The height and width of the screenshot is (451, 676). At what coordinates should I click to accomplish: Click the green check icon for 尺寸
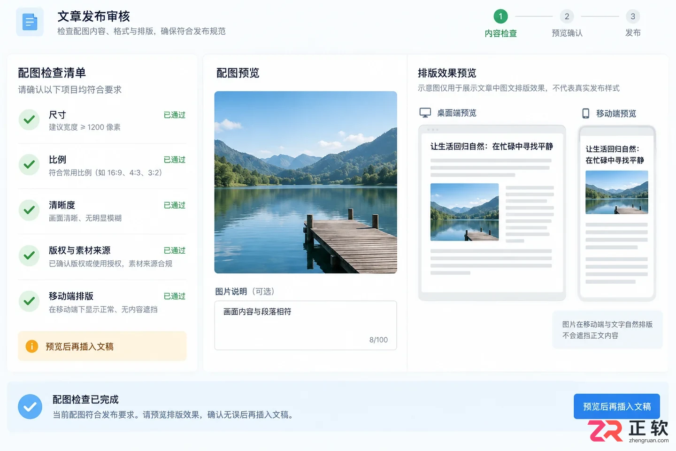pos(29,120)
